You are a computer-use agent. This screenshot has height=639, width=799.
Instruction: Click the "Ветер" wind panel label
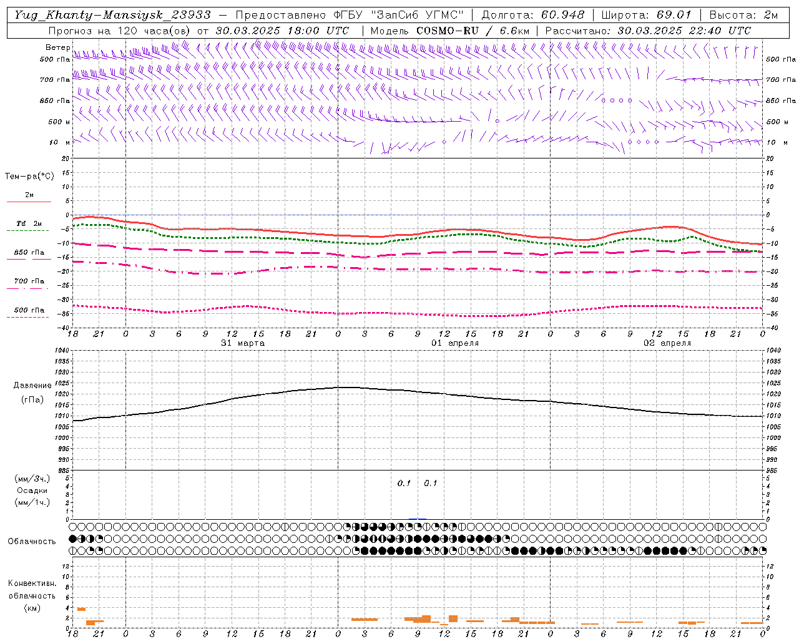pyautogui.click(x=58, y=47)
